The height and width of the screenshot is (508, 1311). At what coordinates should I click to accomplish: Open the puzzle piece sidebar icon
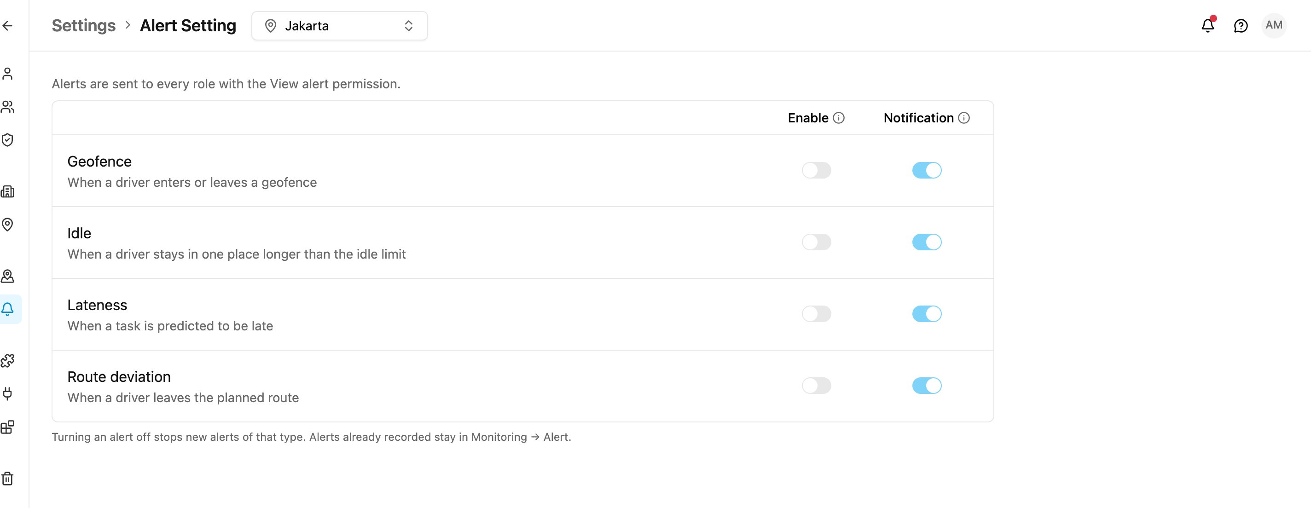(8, 361)
